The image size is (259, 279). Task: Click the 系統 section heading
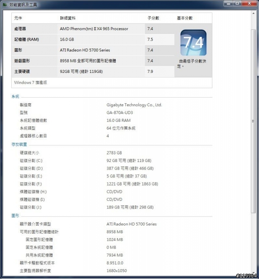(15, 96)
